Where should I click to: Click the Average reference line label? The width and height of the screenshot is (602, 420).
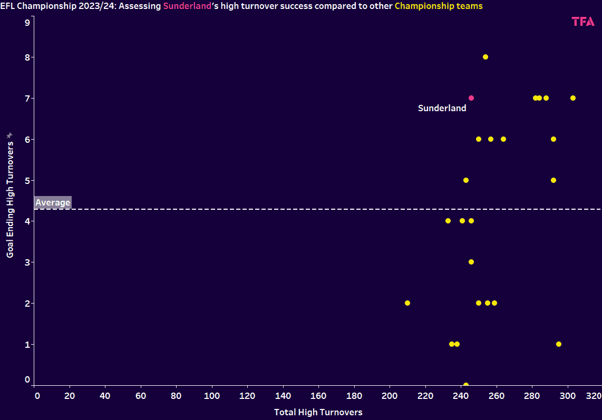(53, 202)
